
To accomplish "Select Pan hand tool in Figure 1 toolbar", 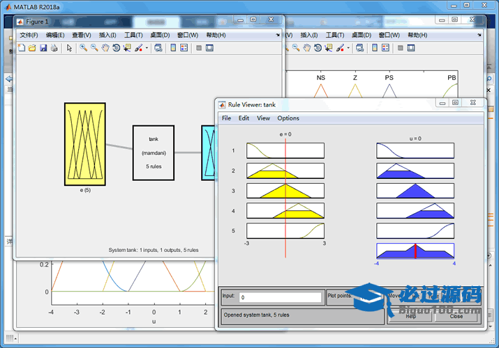I will [x=105, y=48].
